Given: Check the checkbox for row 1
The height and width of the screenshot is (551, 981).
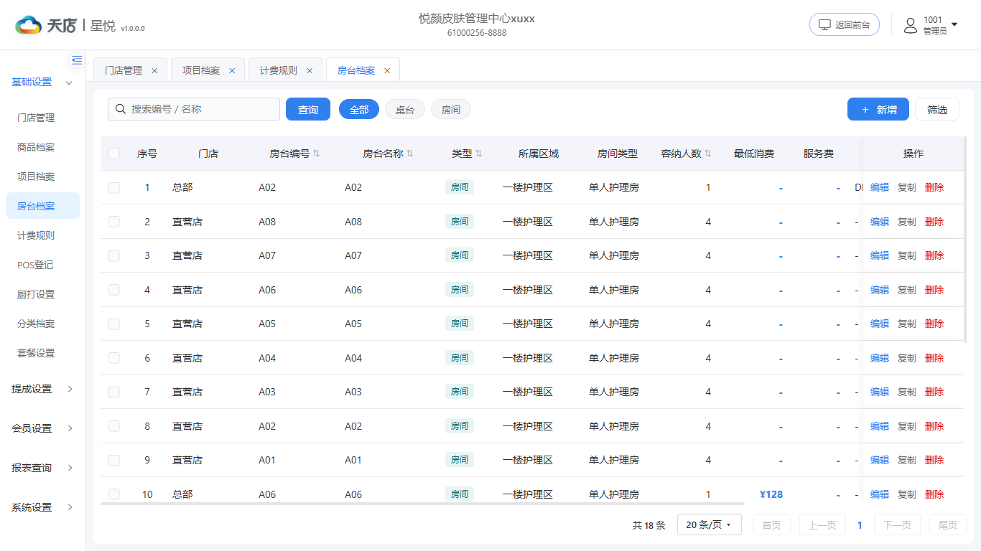Looking at the screenshot, I should [x=114, y=187].
